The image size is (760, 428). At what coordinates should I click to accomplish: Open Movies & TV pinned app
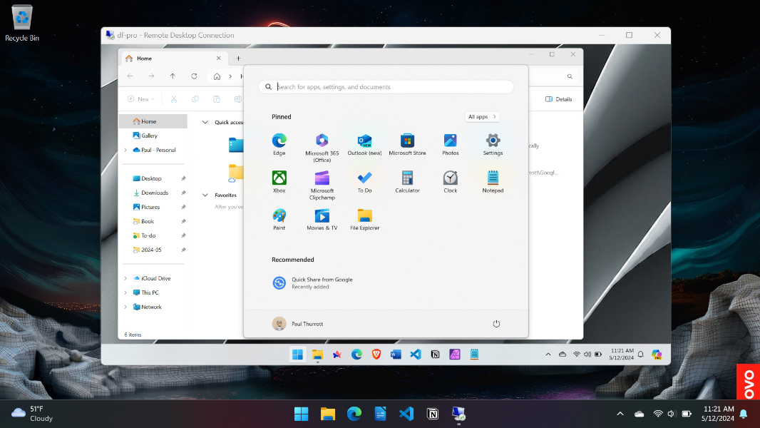[x=322, y=219]
